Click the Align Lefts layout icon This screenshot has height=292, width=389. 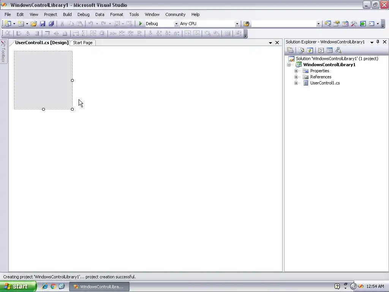(x=19, y=33)
